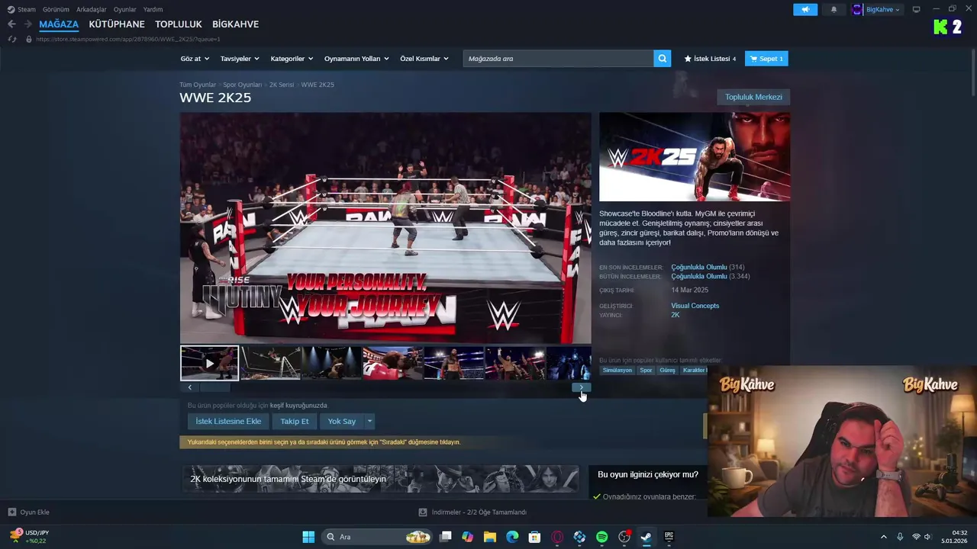977x549 pixels.
Task: Go back with the navigation arrow
Action: click(x=11, y=24)
